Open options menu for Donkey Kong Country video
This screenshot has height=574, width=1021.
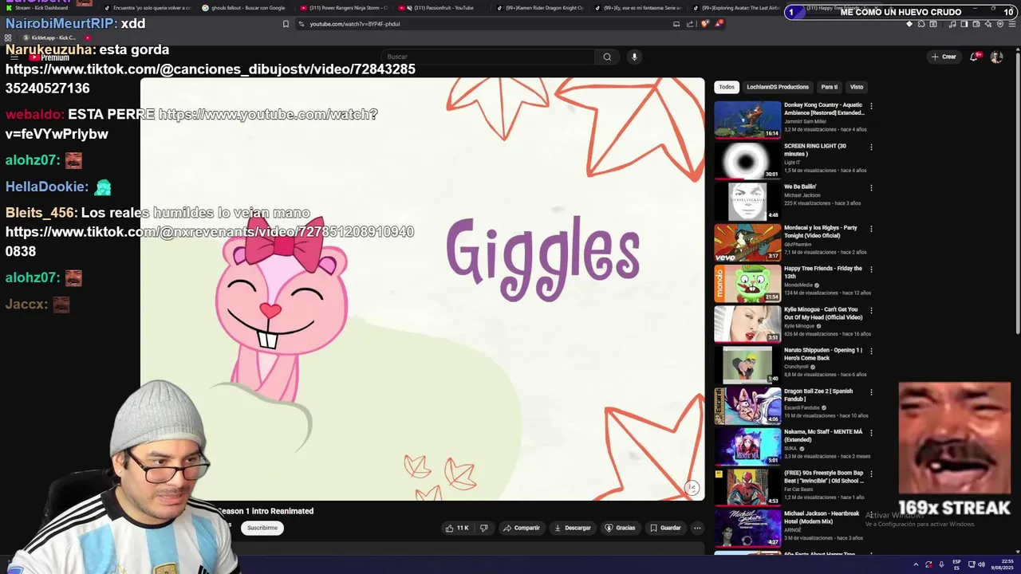pos(871,106)
